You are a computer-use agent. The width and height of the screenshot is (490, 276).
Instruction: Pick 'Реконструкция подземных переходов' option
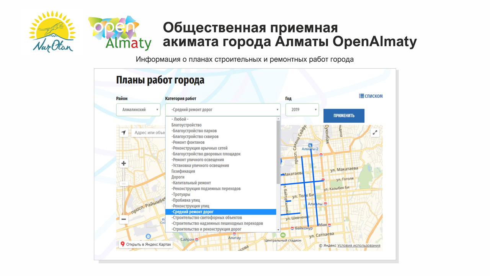point(220,189)
